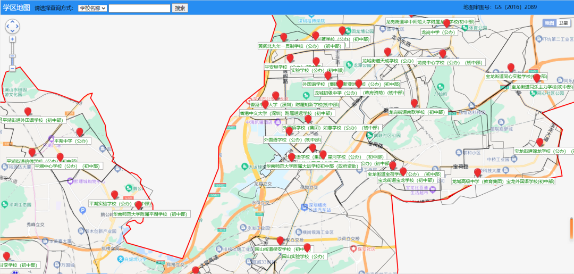Click the red pin for 实验学校（公办）

(x=316, y=62)
